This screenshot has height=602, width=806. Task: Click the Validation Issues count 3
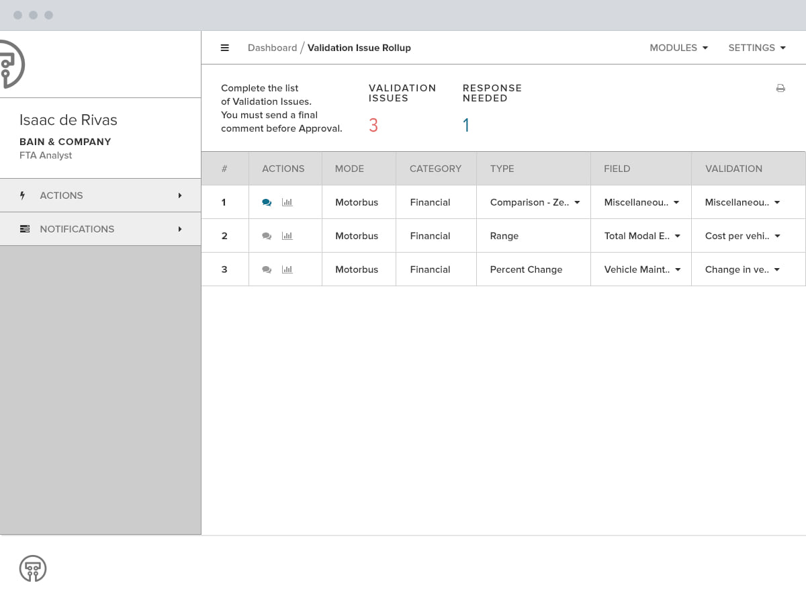pyautogui.click(x=373, y=125)
